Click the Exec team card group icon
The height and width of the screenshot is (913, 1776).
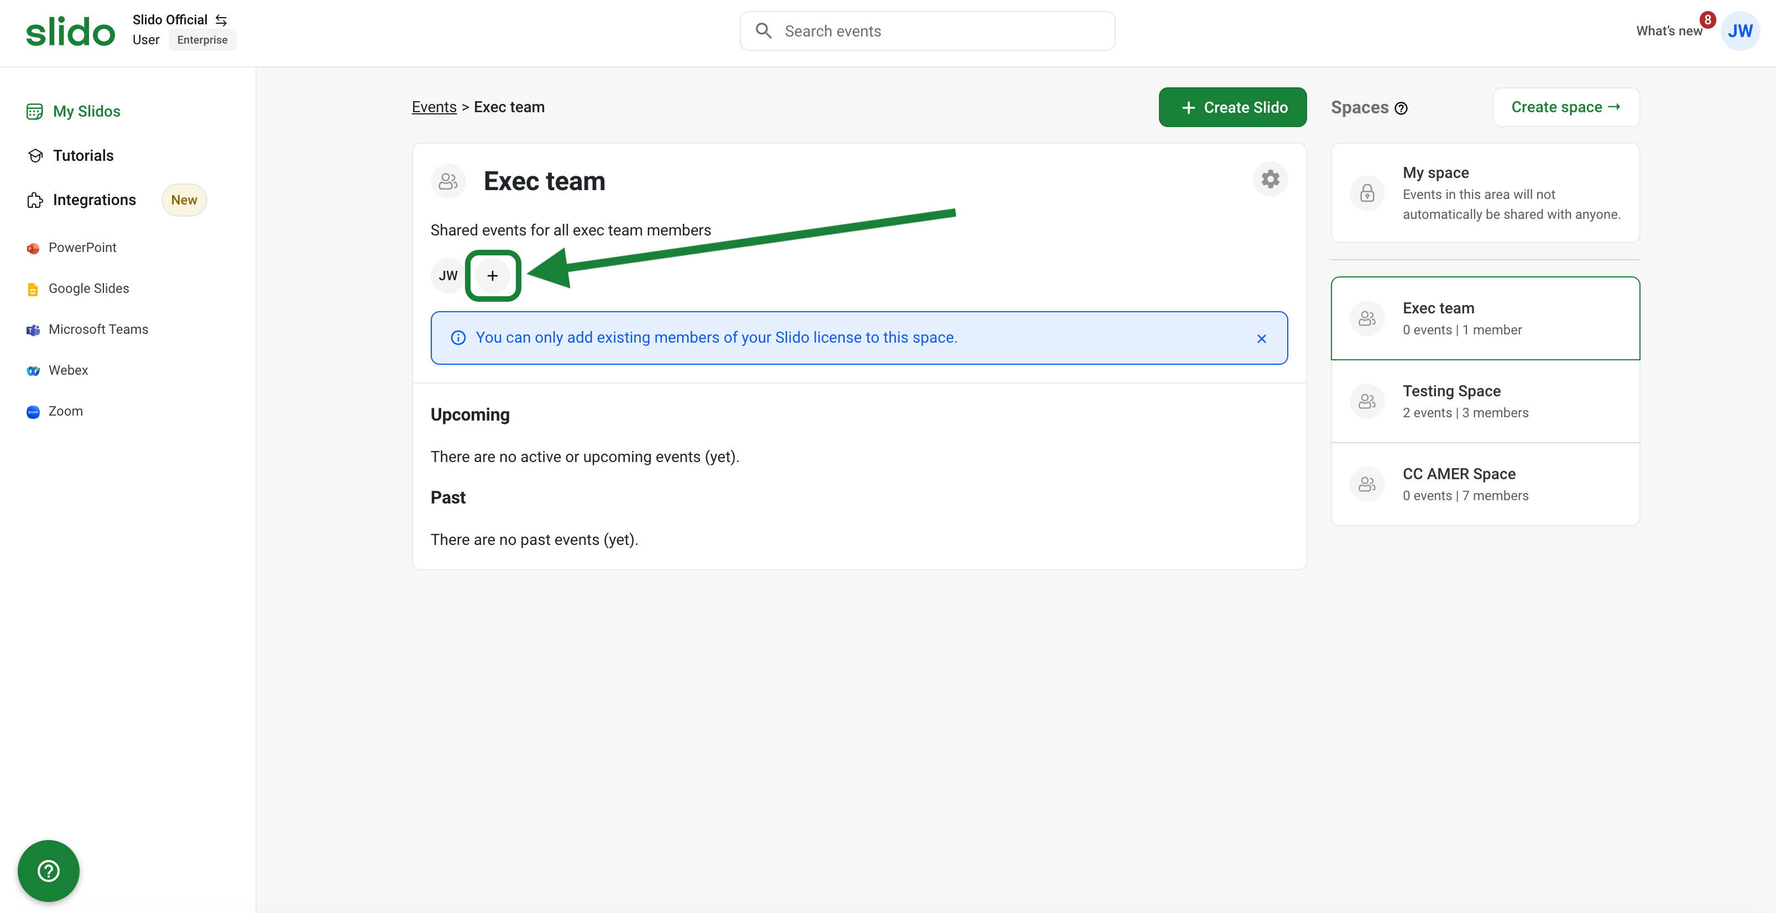pos(1366,318)
